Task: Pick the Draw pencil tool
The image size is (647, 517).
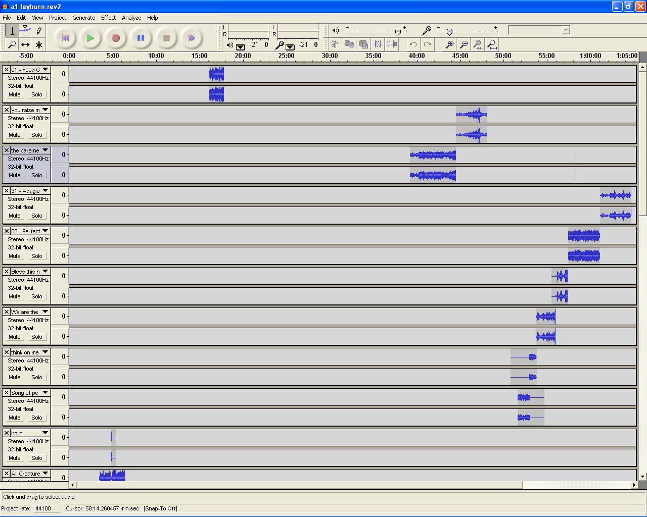Action: pos(39,31)
